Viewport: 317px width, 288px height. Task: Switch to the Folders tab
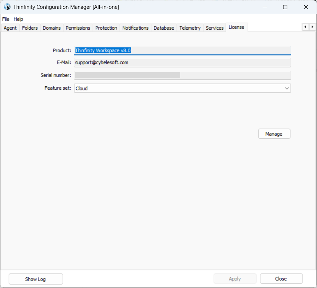30,28
